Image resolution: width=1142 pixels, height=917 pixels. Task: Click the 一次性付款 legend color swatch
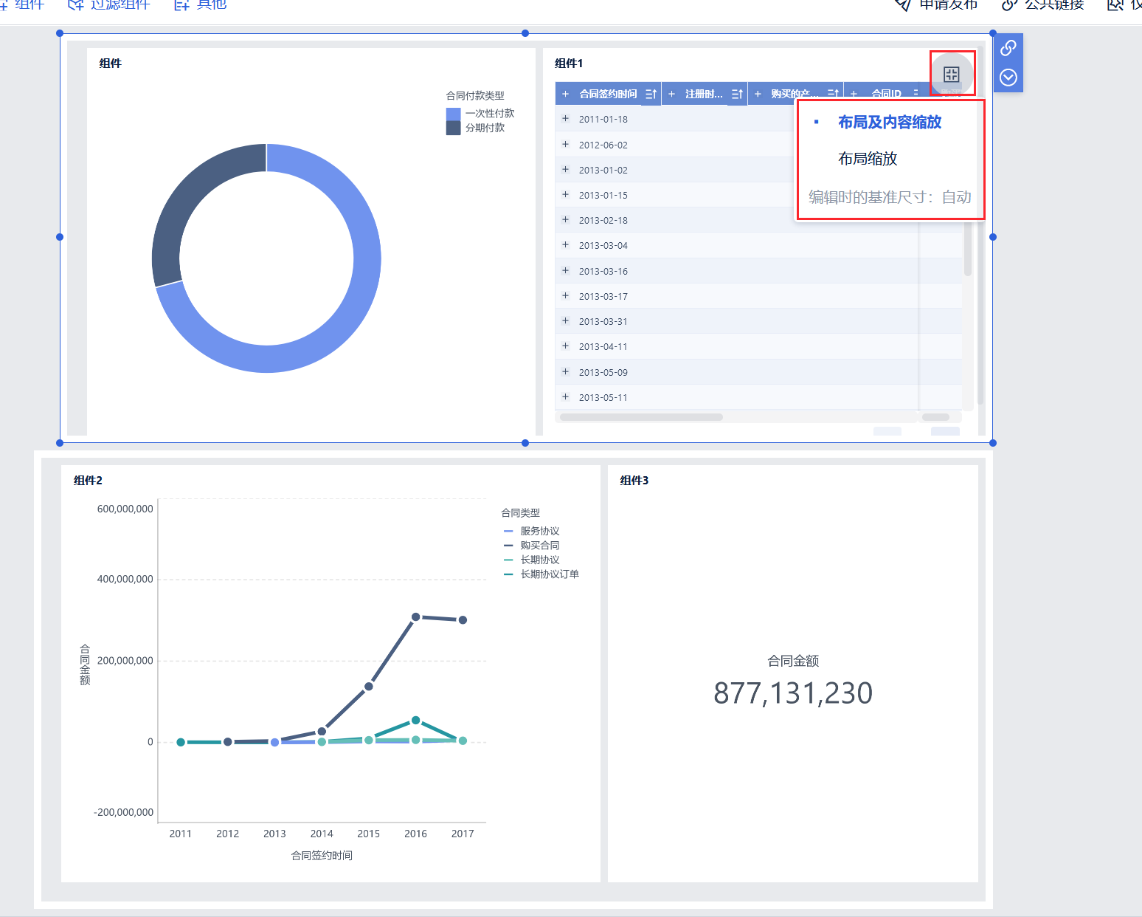click(x=453, y=114)
